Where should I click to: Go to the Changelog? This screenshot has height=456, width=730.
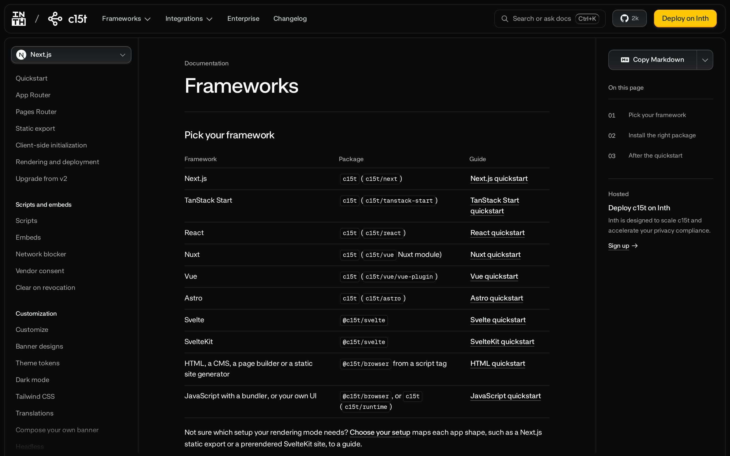point(290,19)
